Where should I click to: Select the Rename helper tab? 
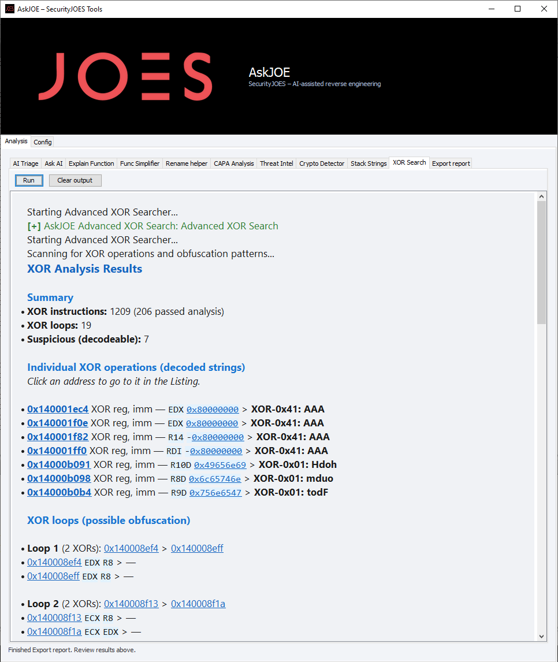[187, 163]
